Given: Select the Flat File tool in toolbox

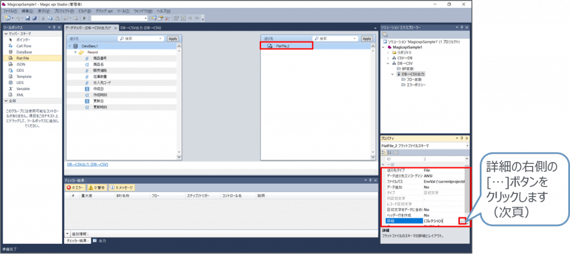Looking at the screenshot, I should coord(23,57).
